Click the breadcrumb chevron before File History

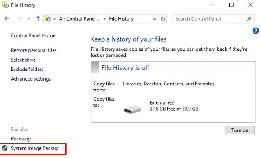(105, 19)
